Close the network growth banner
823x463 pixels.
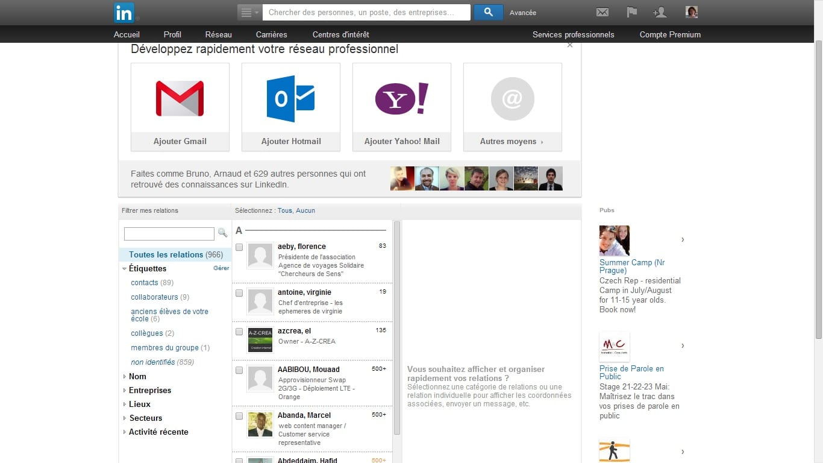click(x=570, y=45)
